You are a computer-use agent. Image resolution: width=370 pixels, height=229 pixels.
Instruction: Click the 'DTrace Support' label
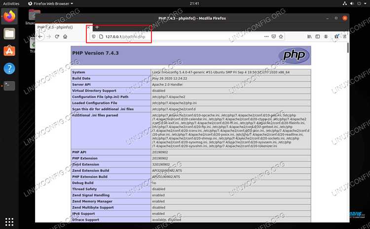pyautogui.click(x=85, y=220)
